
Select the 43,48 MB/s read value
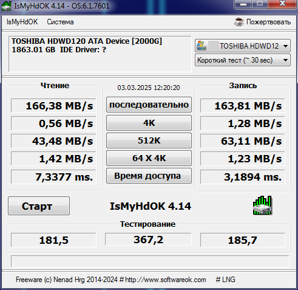(x=53, y=141)
